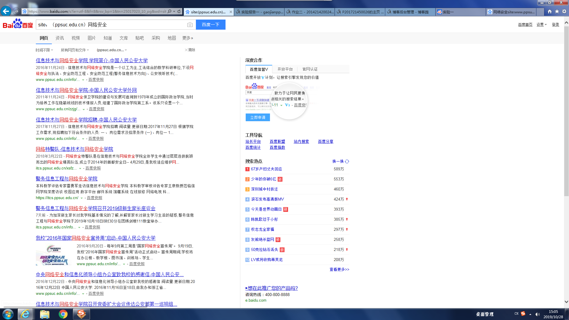Viewport: 569px width, 320px height.
Task: Click the address bar refresh icon
Action: [179, 12]
